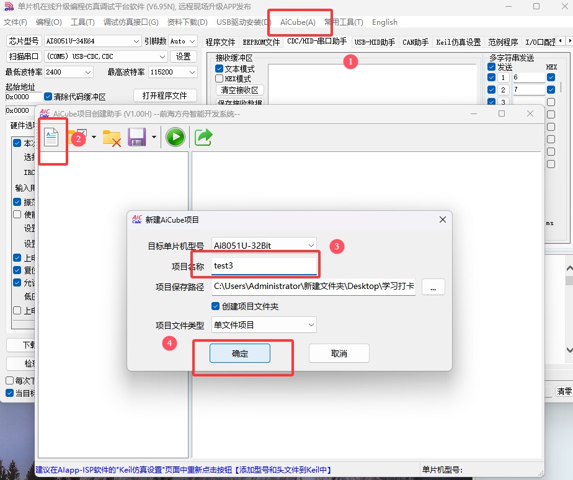Screen dimensions: 573x480
Task: Open the 文件(F) menu
Action: (x=16, y=22)
